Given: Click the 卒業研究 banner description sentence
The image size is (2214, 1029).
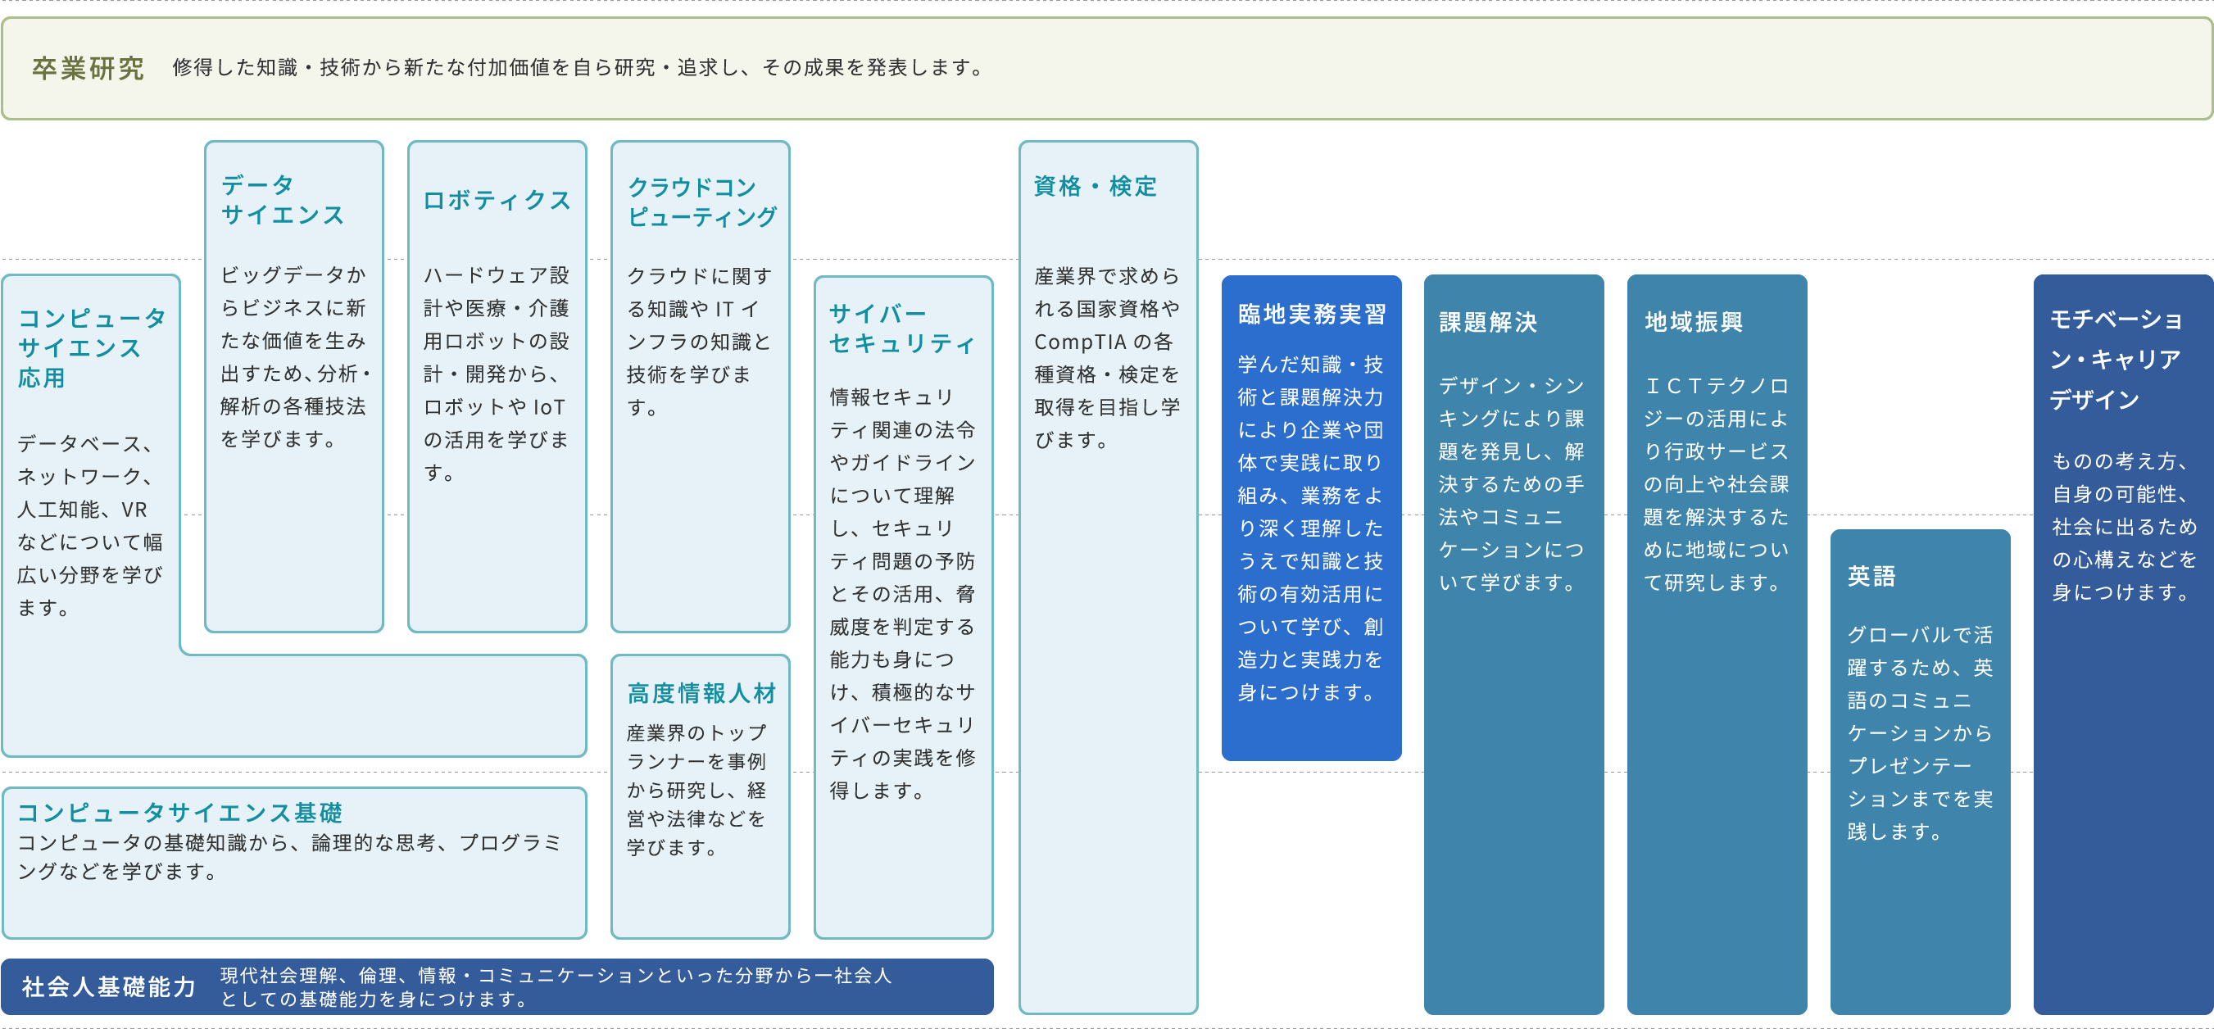Looking at the screenshot, I should [578, 67].
